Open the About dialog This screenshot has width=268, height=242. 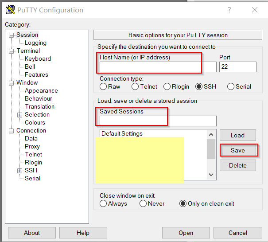[32, 233]
